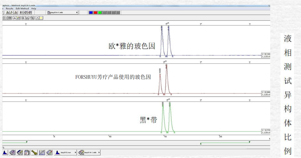Open the bsy015.run file dropdown at bottom
The image size is (301, 158).
(x=75, y=153)
